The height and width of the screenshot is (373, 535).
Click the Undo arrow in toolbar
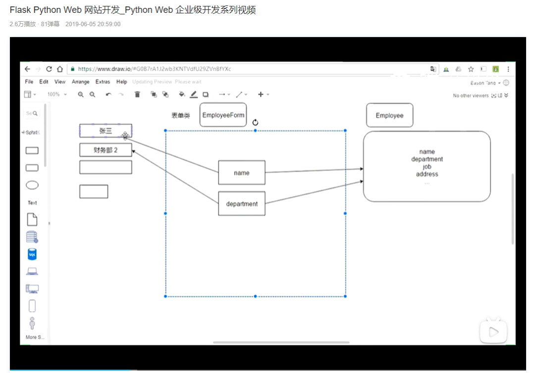108,94
